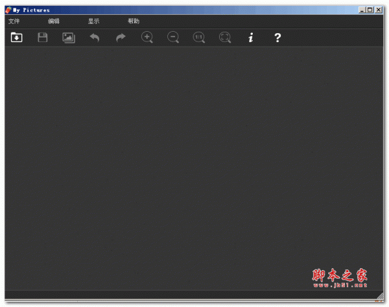
Task: Open the 帮助 menu
Action: pyautogui.click(x=134, y=21)
